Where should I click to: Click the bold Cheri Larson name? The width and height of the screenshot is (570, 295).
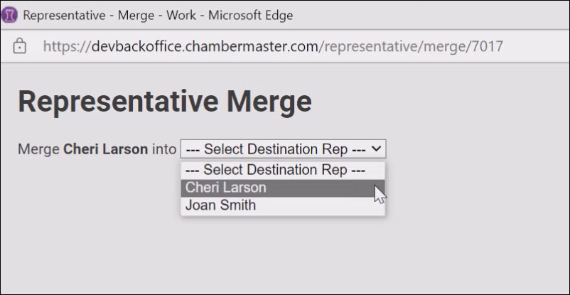point(106,150)
